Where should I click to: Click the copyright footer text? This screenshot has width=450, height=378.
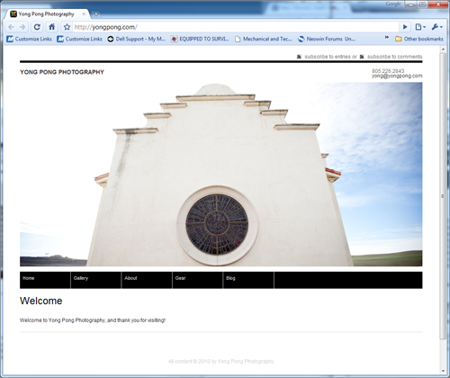click(x=220, y=362)
